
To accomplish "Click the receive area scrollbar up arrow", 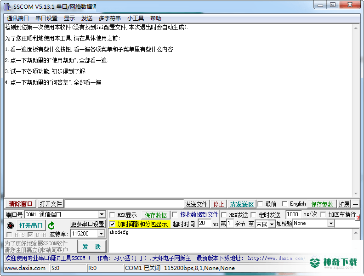I will (x=356, y=28).
